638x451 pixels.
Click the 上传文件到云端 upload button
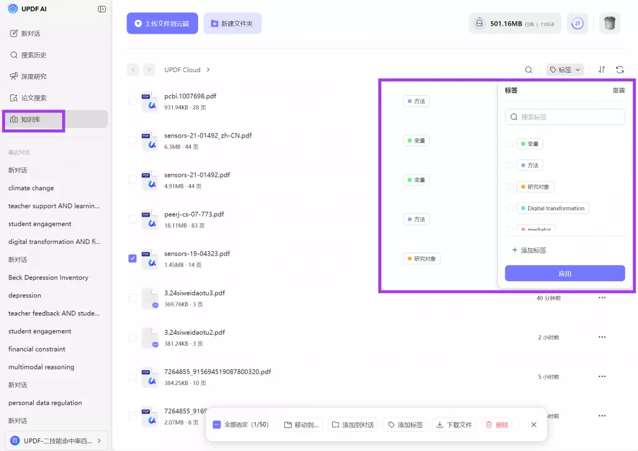tap(162, 24)
